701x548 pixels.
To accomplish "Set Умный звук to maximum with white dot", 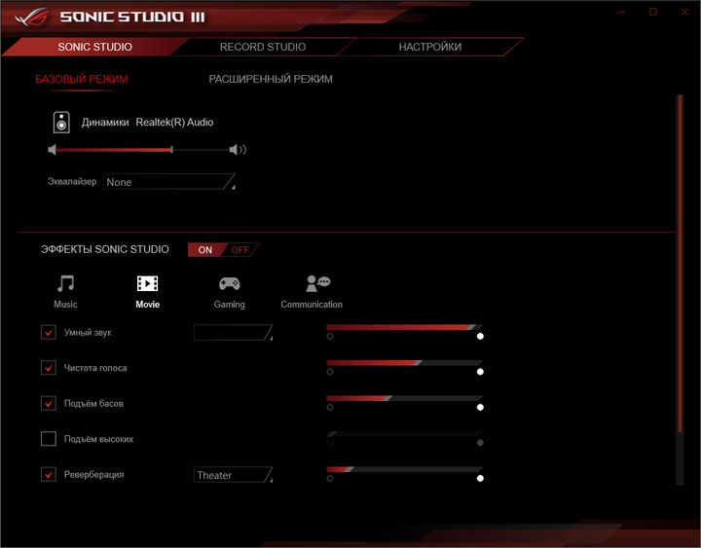I will [x=480, y=336].
